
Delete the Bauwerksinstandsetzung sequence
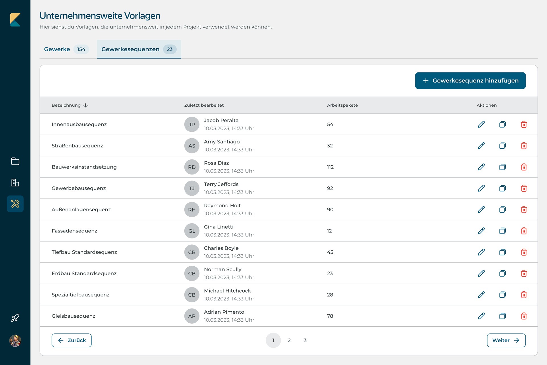(x=524, y=167)
